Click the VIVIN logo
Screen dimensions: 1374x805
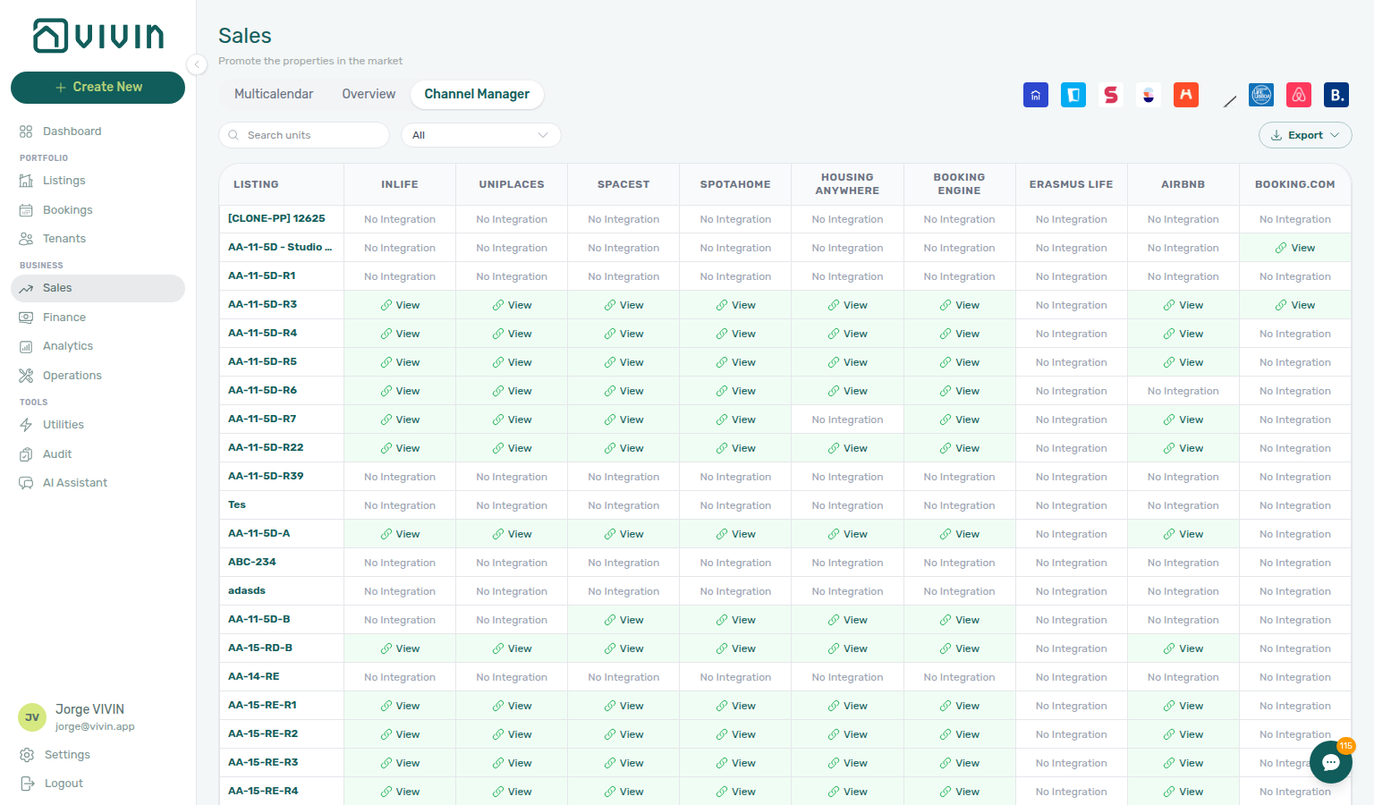point(98,36)
